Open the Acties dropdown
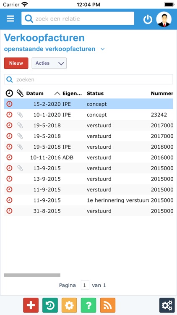177x315 pixels. (x=49, y=63)
